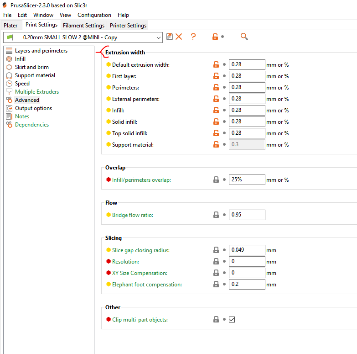The width and height of the screenshot is (357, 354).
Task: Select Dependencies page in sidebar
Action: (32, 125)
